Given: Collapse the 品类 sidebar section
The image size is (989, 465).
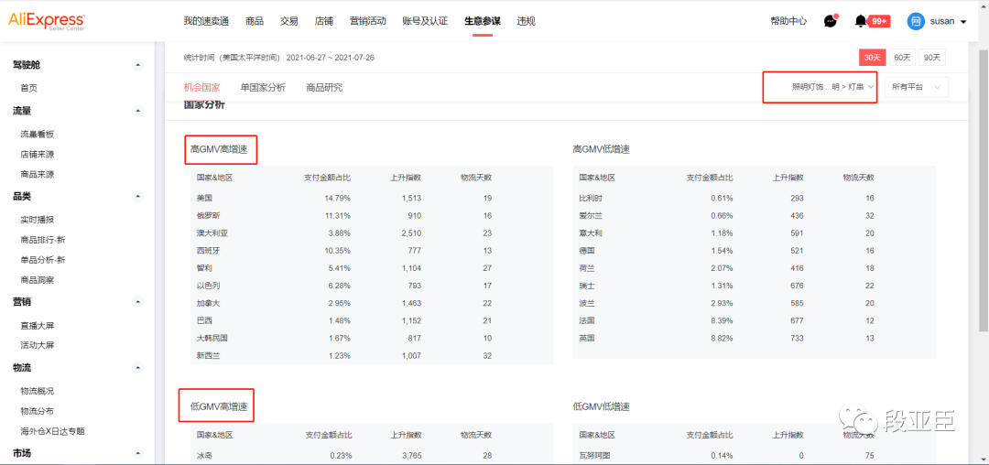Looking at the screenshot, I should click(x=138, y=196).
